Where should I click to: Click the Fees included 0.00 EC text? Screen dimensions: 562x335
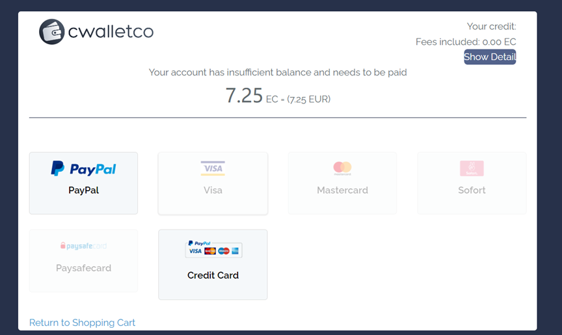(466, 42)
